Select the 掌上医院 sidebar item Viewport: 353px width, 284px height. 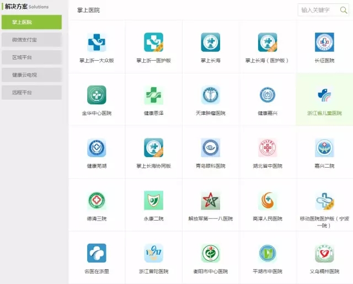point(31,22)
